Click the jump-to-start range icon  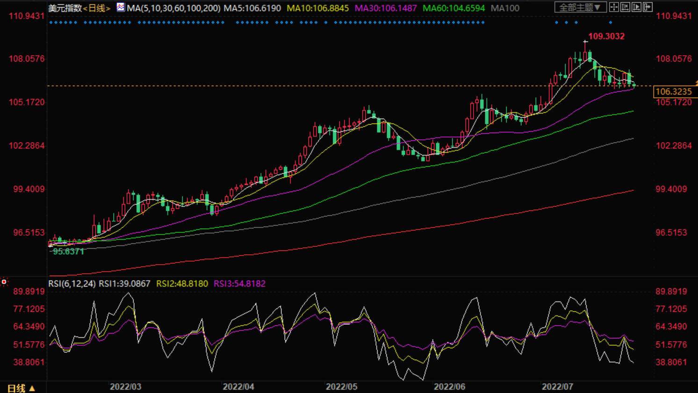(625, 7)
